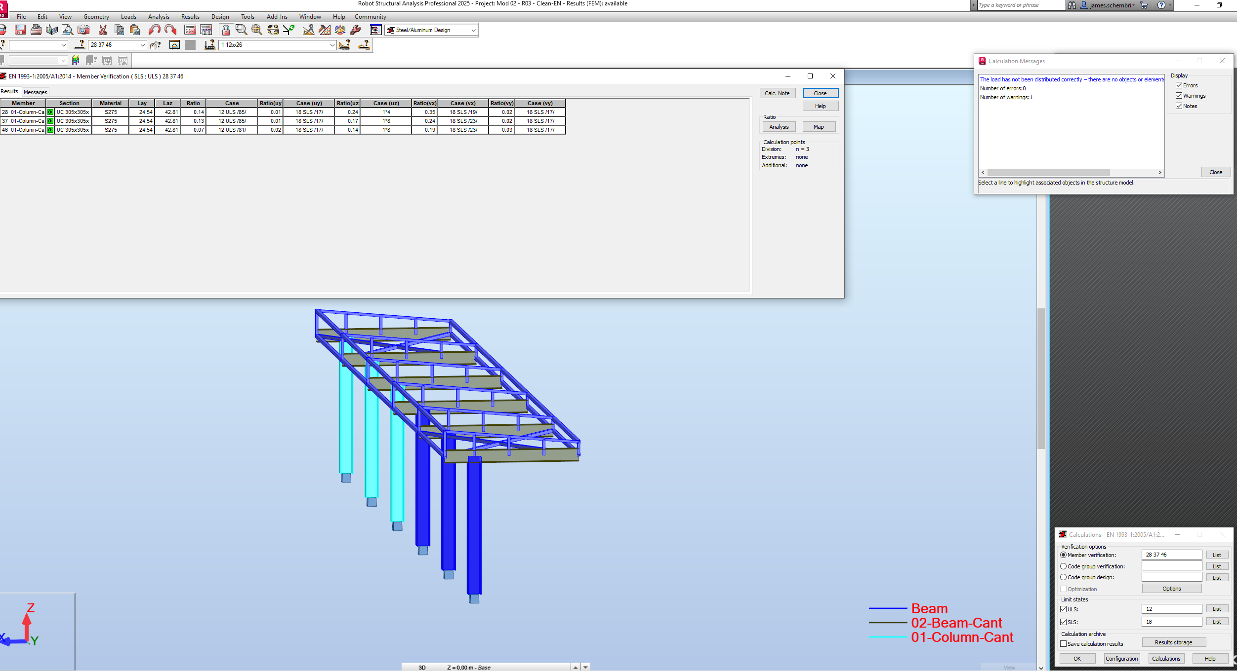
Task: Switch to the Messages tab
Action: [x=36, y=92]
